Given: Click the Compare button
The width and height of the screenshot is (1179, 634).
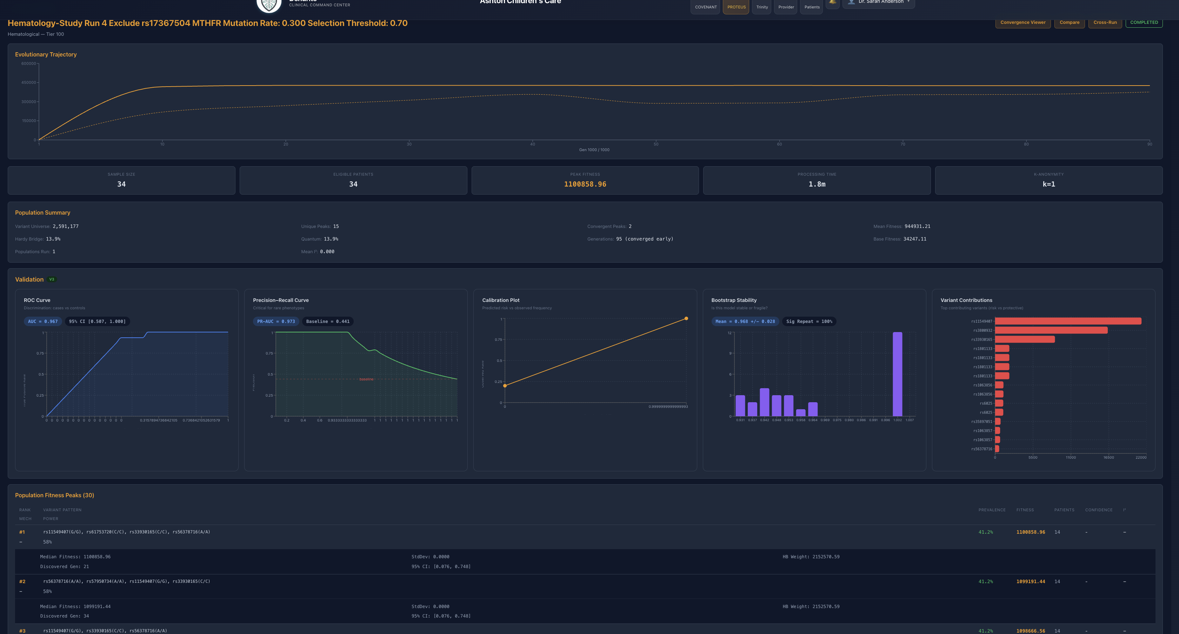Looking at the screenshot, I should coord(1069,22).
